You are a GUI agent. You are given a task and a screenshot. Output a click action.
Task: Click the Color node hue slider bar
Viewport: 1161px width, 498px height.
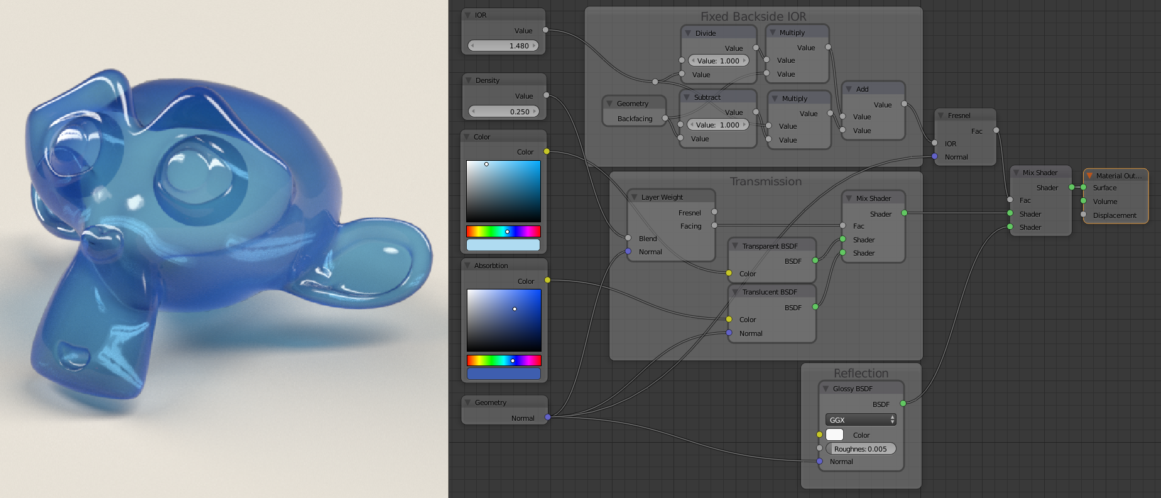[x=503, y=231]
